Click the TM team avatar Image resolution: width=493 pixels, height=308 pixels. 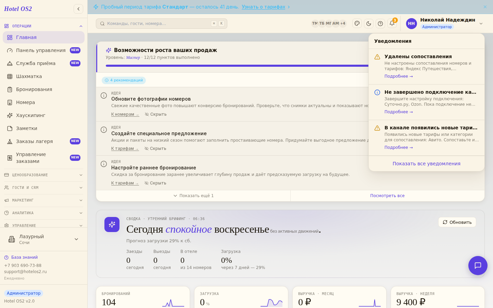click(315, 24)
